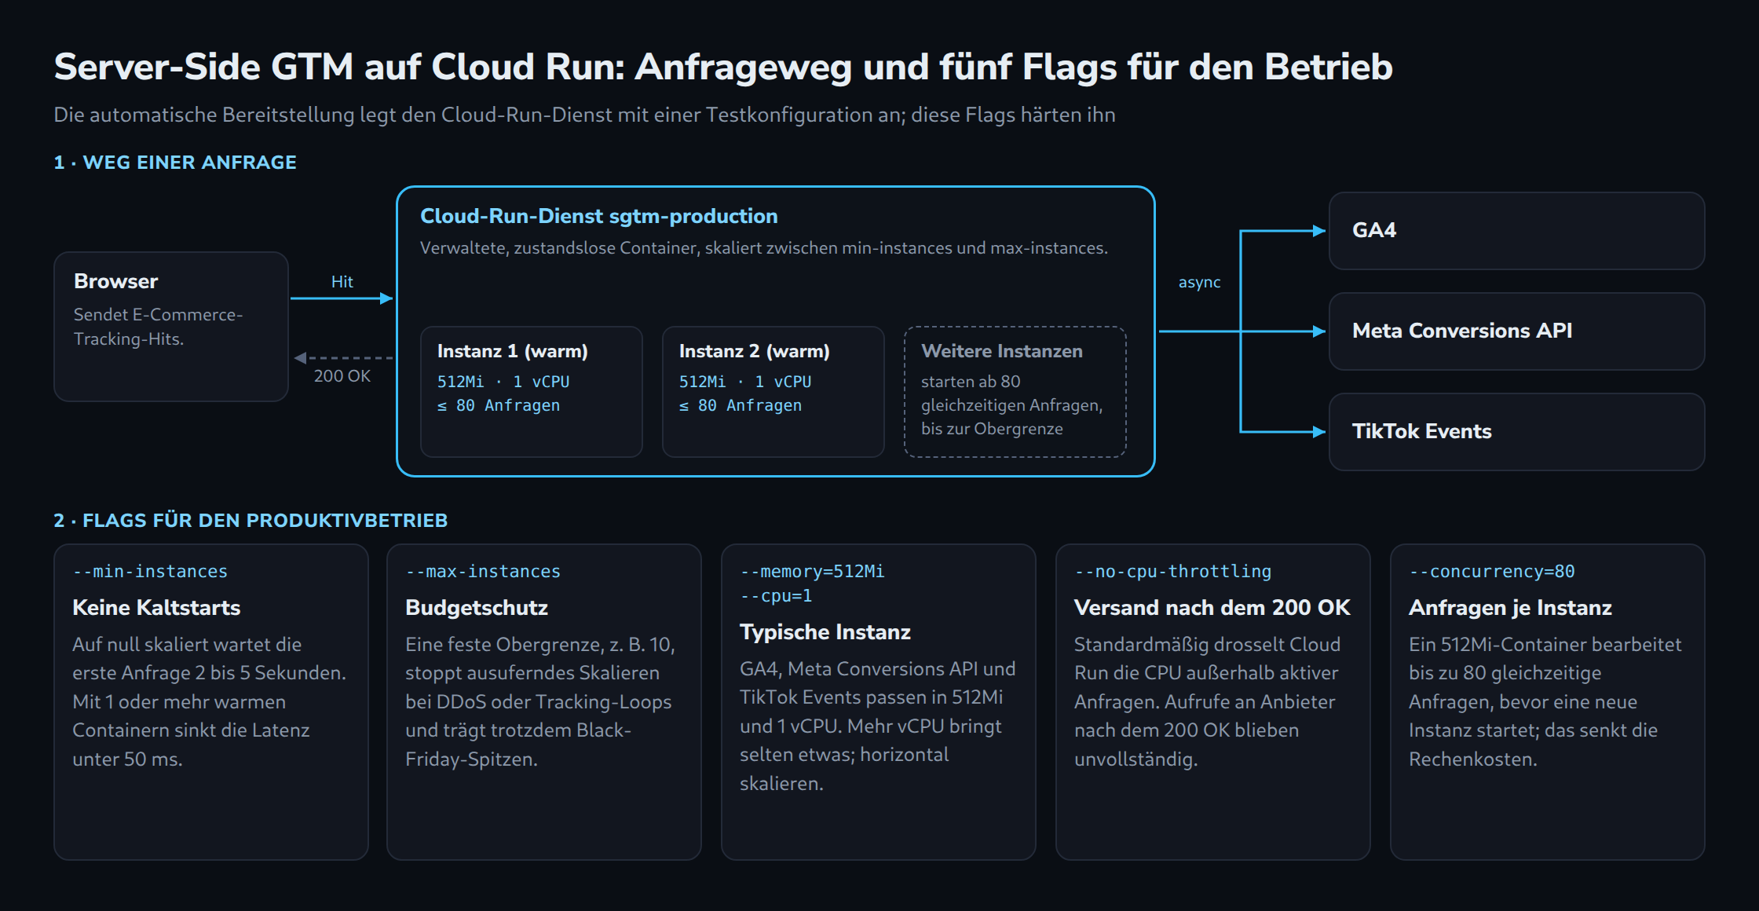
Task: Click the '--min-instances' flag text
Action: (x=150, y=572)
